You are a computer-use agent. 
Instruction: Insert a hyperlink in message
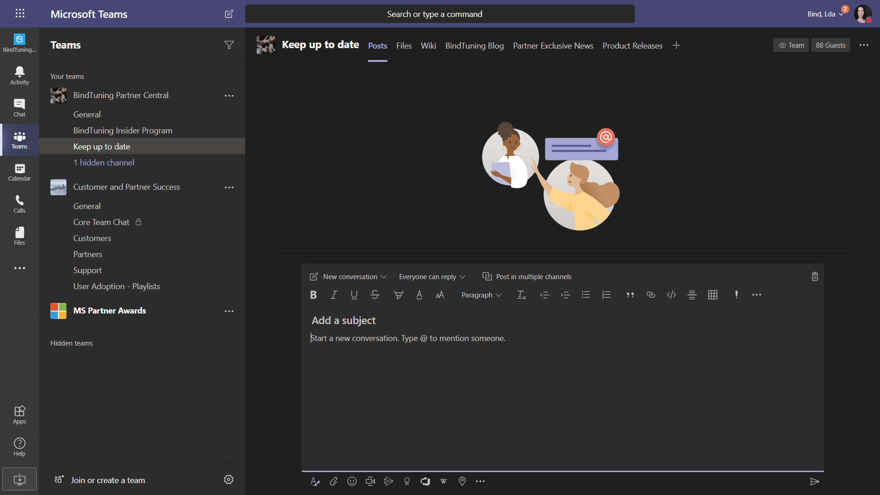(651, 295)
